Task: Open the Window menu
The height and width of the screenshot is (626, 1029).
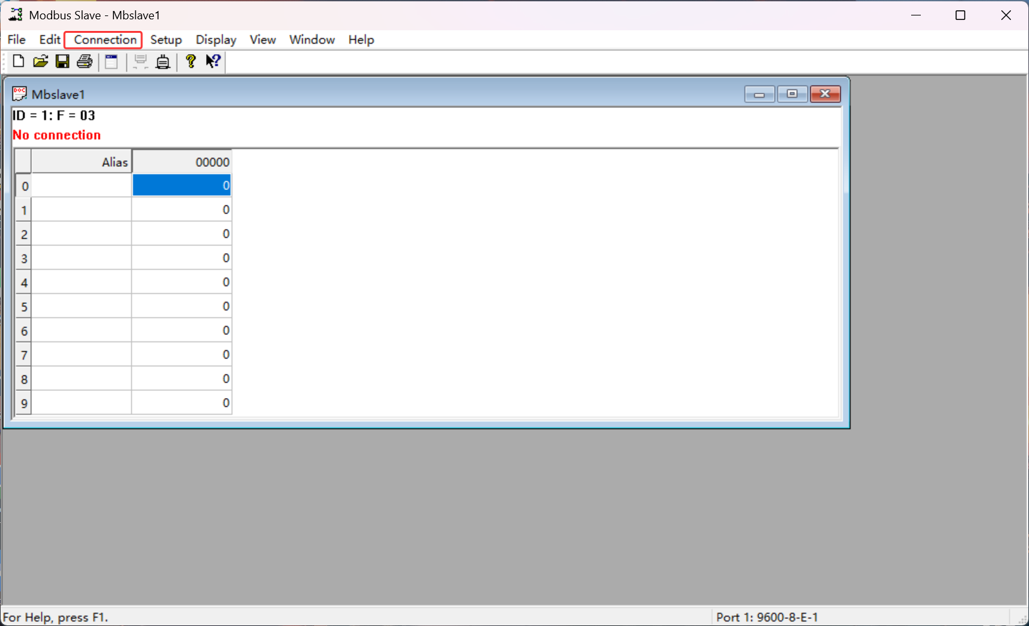Action: [312, 40]
